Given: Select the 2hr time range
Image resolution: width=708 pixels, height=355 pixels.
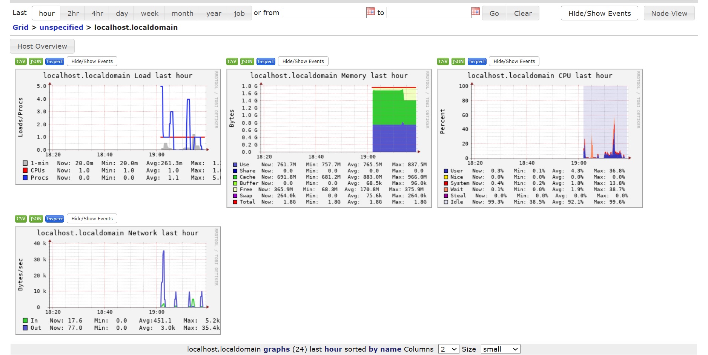Looking at the screenshot, I should (x=73, y=13).
